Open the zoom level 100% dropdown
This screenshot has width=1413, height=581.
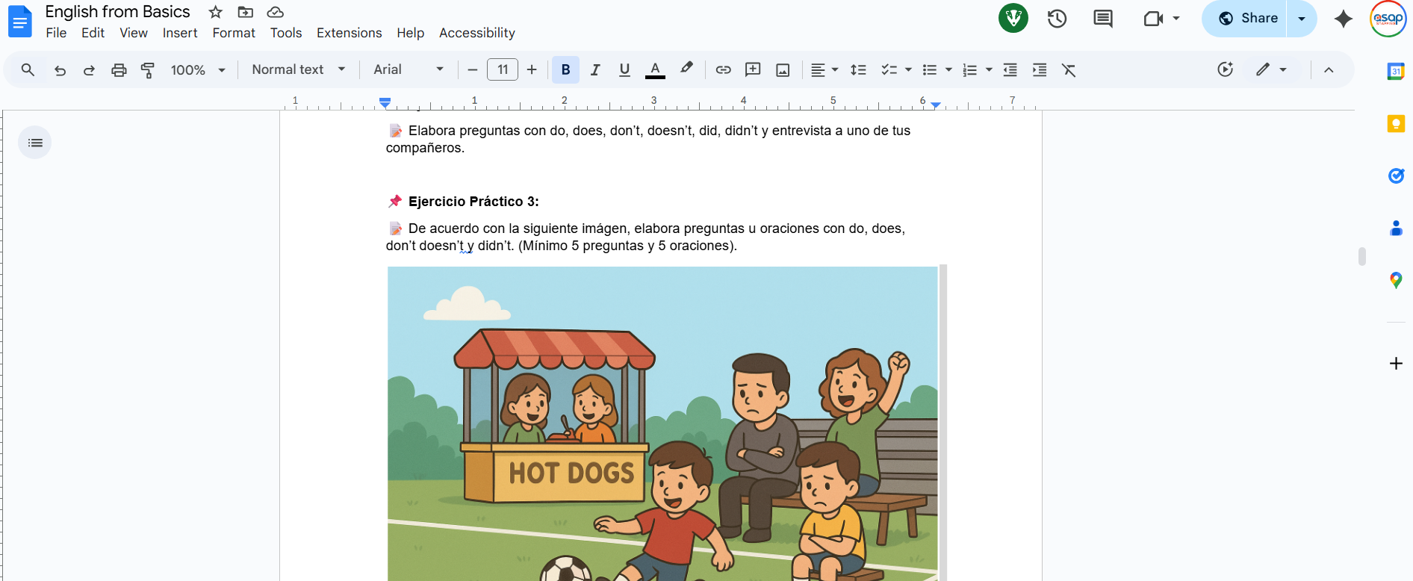tap(198, 70)
